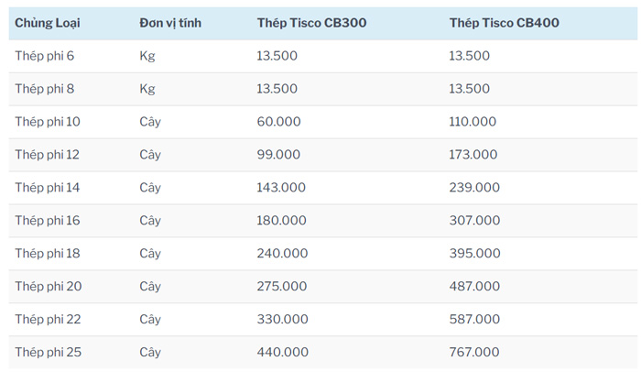Click the 307.000 CB400 price

point(474,221)
